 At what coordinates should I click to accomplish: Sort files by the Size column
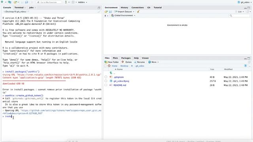212,69
